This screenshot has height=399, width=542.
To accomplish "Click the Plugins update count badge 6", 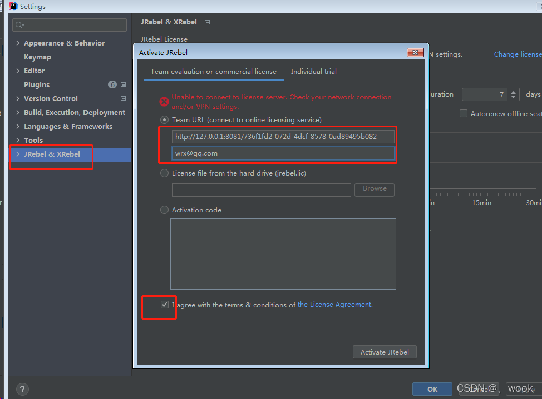I will point(112,84).
